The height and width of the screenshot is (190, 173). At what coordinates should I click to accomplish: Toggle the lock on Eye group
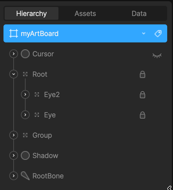click(x=143, y=115)
